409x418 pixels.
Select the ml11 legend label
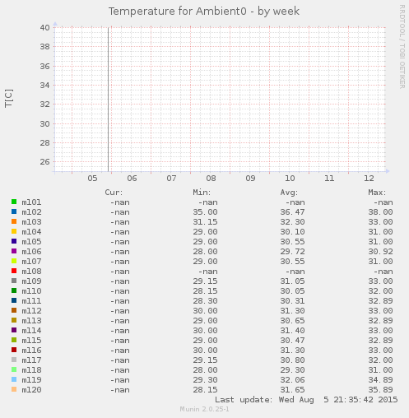coord(31,301)
